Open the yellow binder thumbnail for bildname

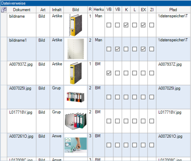pos(76,25)
